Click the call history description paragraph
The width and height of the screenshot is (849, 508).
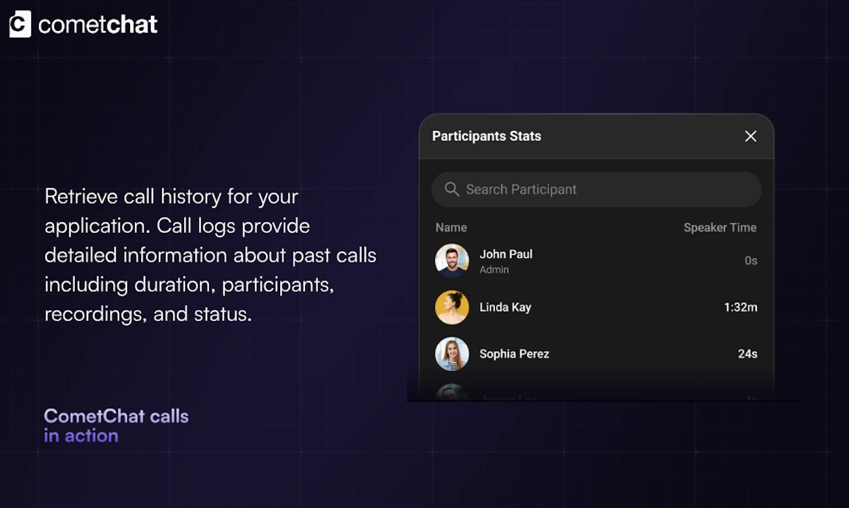coord(210,255)
